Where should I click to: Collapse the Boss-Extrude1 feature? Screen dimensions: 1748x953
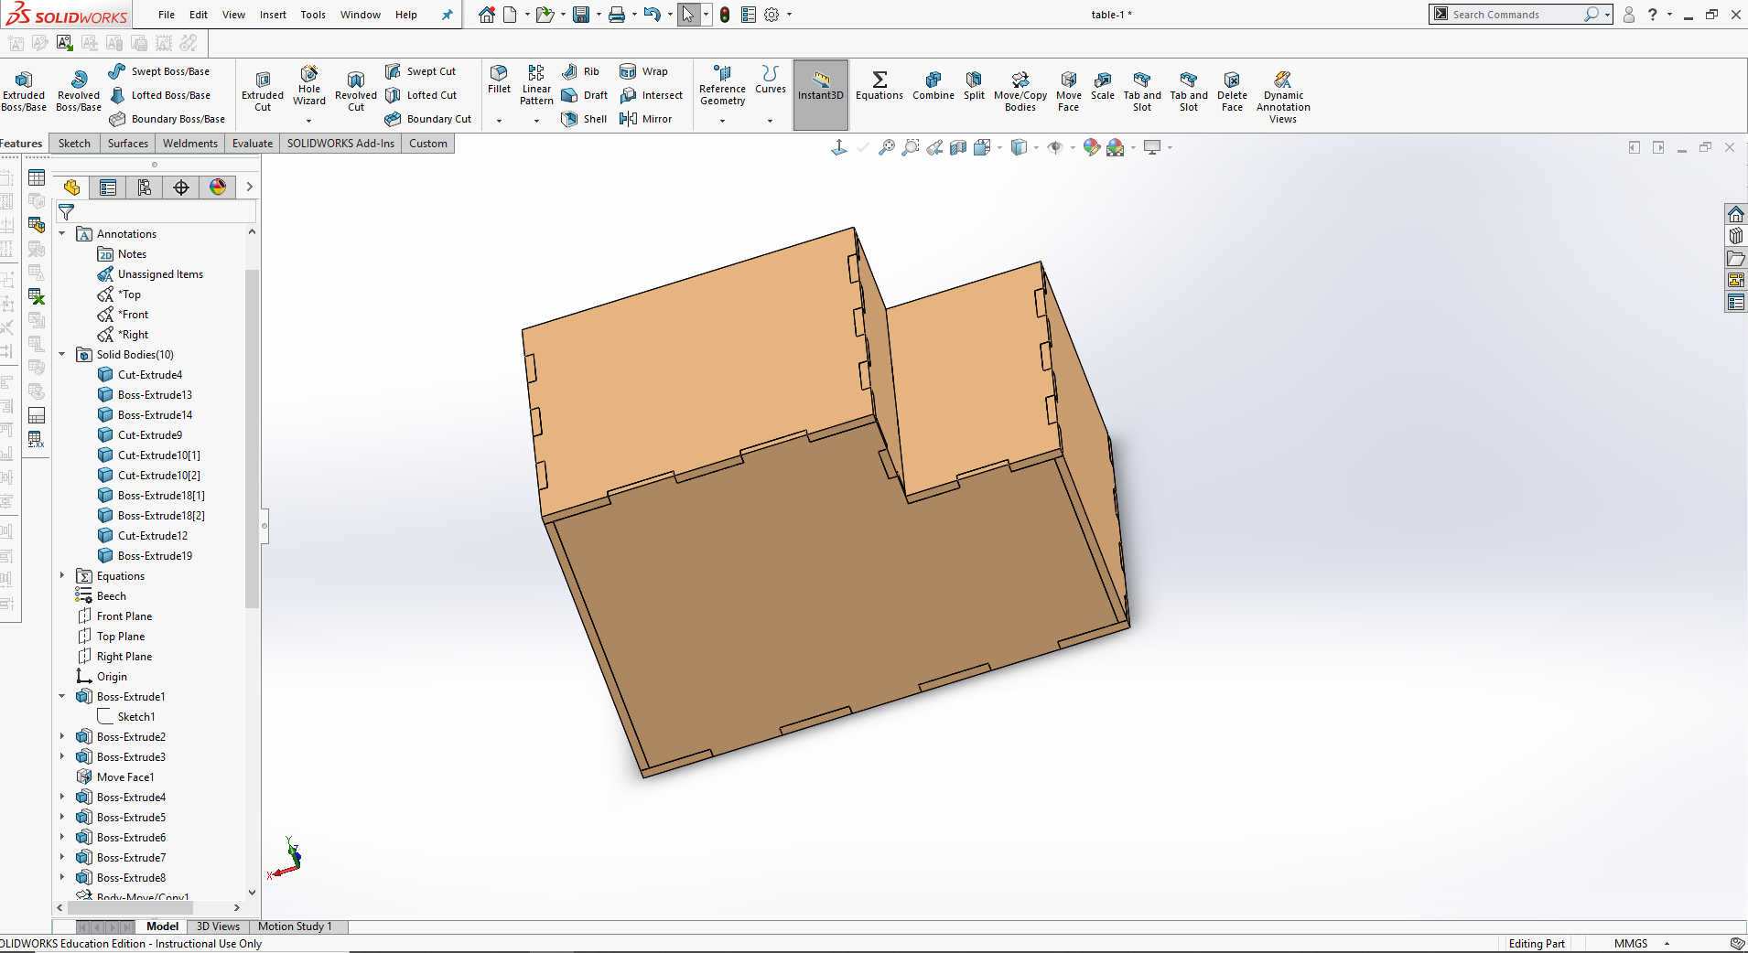[x=62, y=696]
